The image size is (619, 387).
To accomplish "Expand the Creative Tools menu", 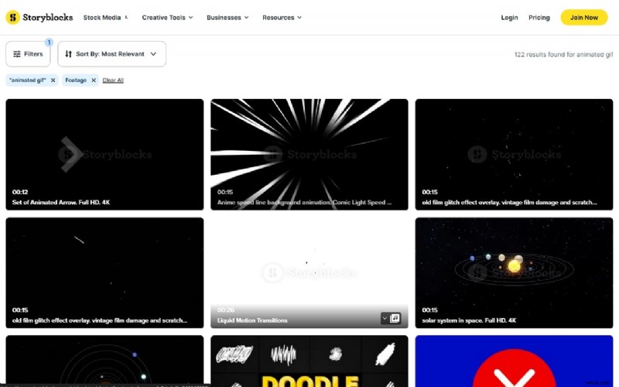I will tap(167, 17).
